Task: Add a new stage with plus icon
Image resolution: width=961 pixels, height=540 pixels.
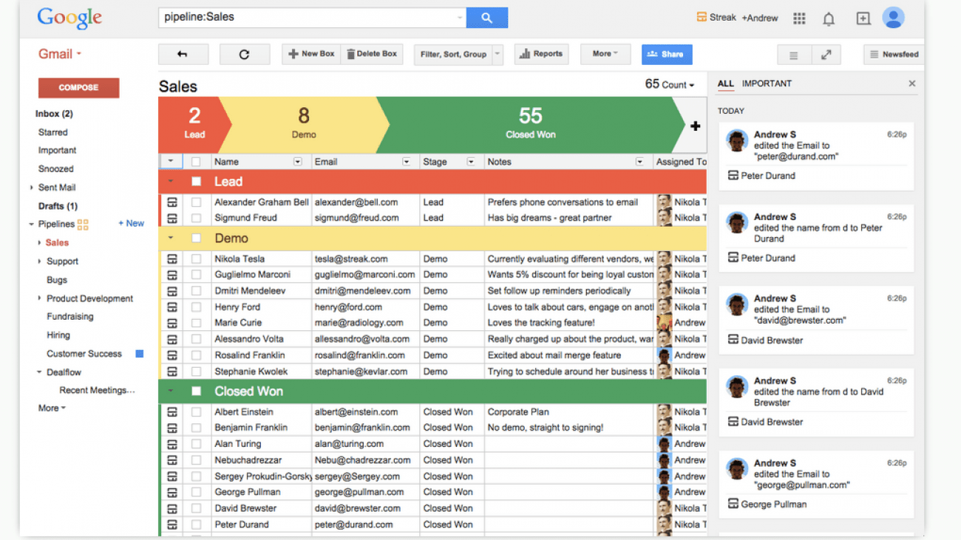Action: coord(695,126)
